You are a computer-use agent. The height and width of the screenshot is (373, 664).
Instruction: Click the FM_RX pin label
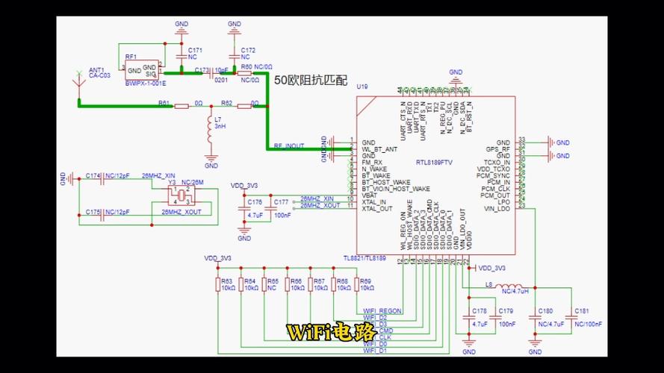pyautogui.click(x=372, y=163)
